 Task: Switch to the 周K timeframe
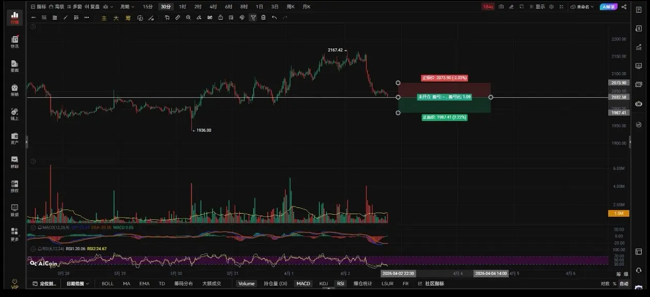pyautogui.click(x=290, y=7)
